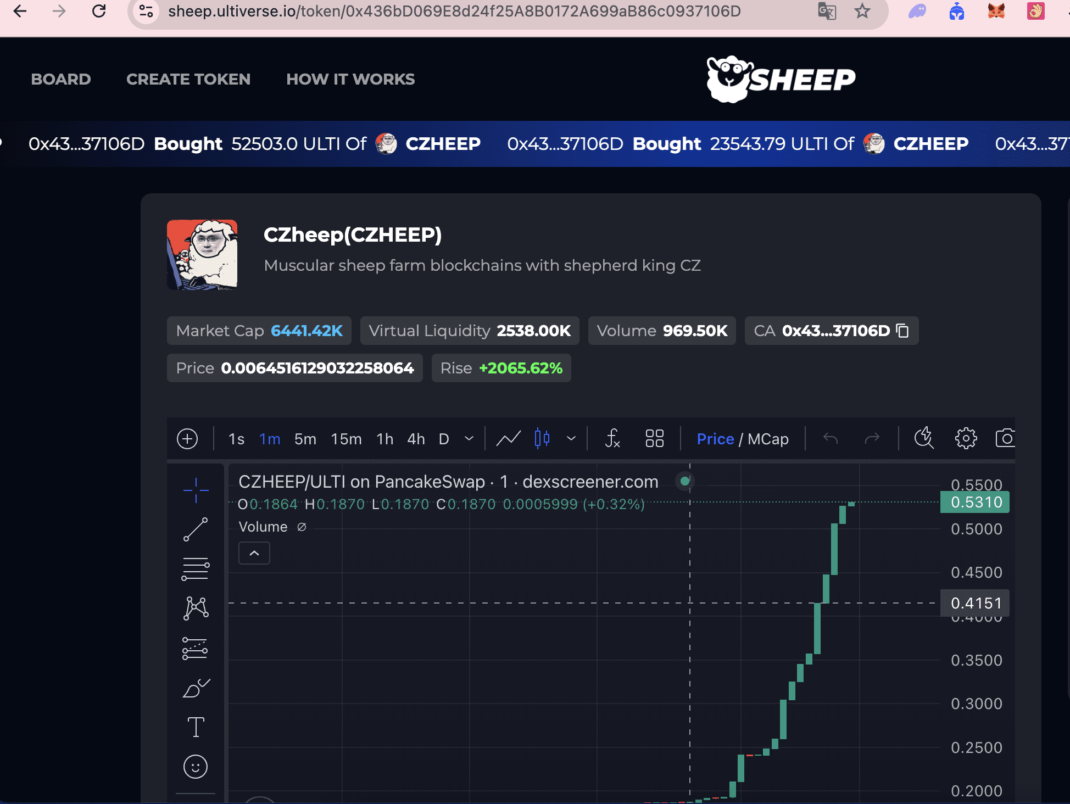This screenshot has height=804, width=1070.
Task: Select the 5m timeframe
Action: pyautogui.click(x=305, y=439)
